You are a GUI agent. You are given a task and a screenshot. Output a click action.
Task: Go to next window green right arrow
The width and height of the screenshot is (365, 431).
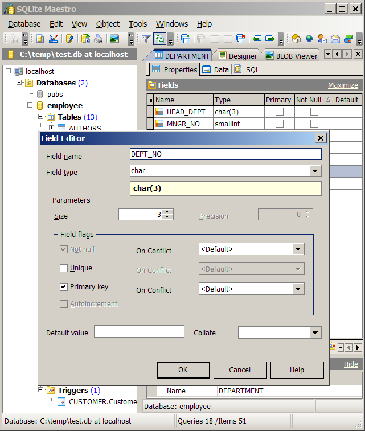click(x=270, y=39)
